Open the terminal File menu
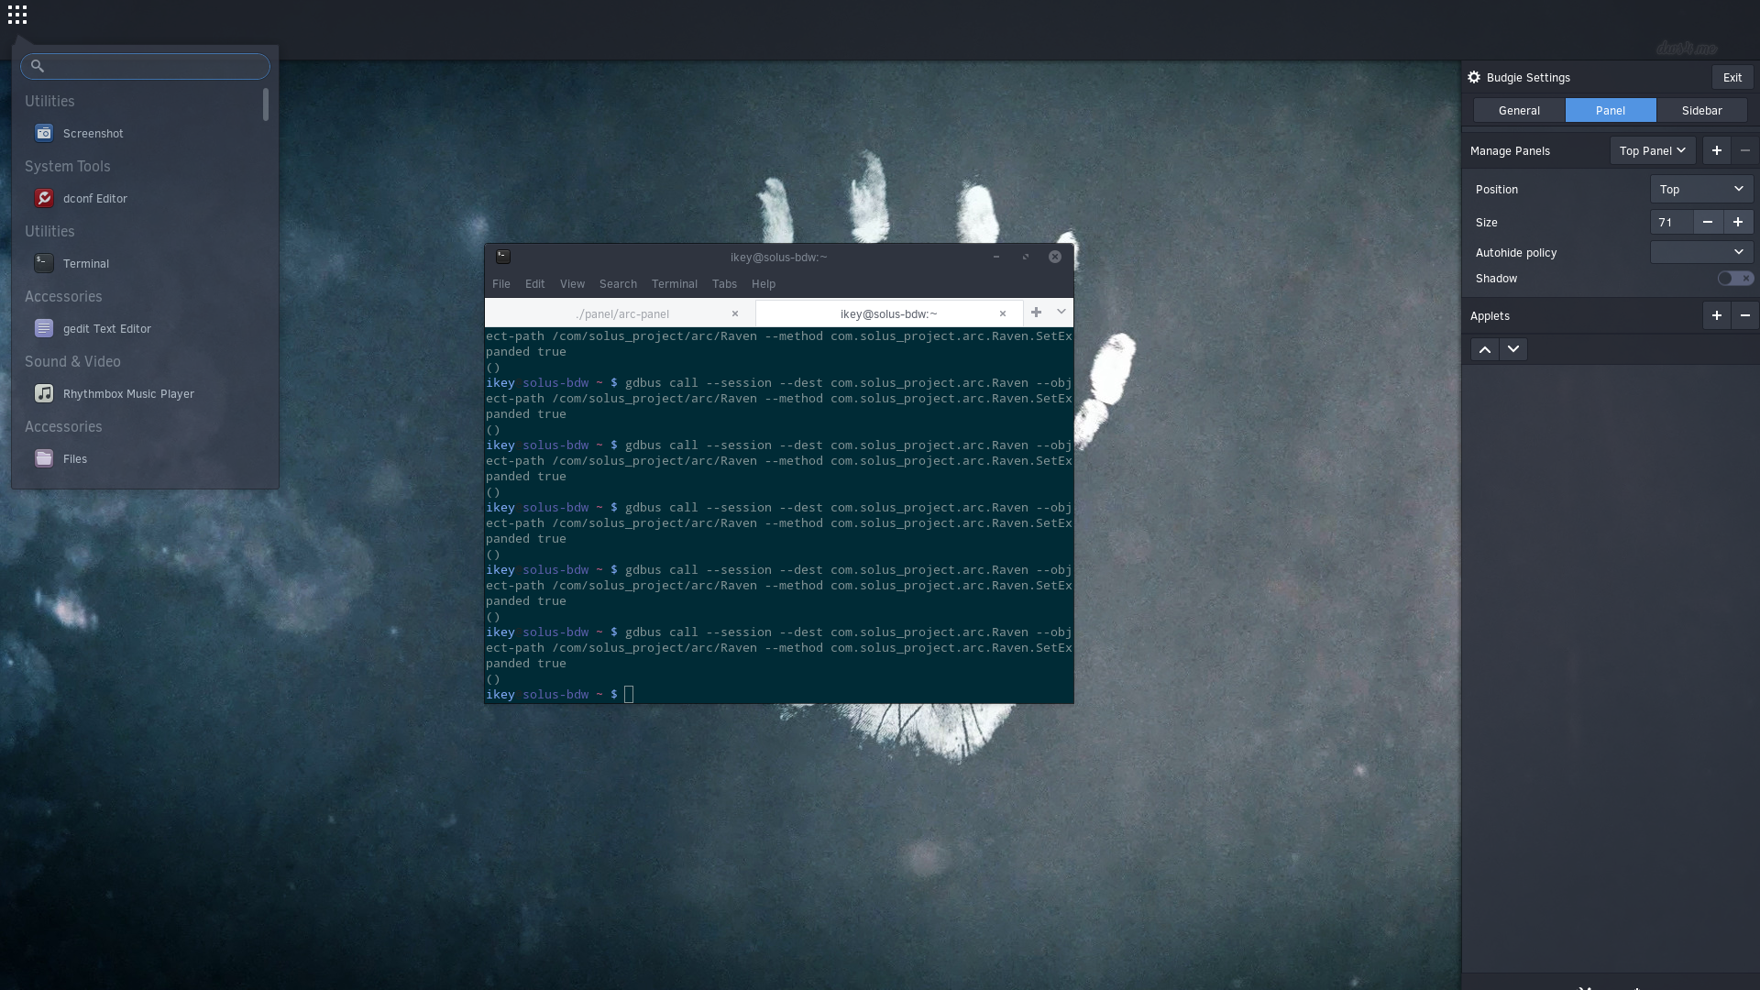This screenshot has width=1760, height=990. pyautogui.click(x=501, y=284)
